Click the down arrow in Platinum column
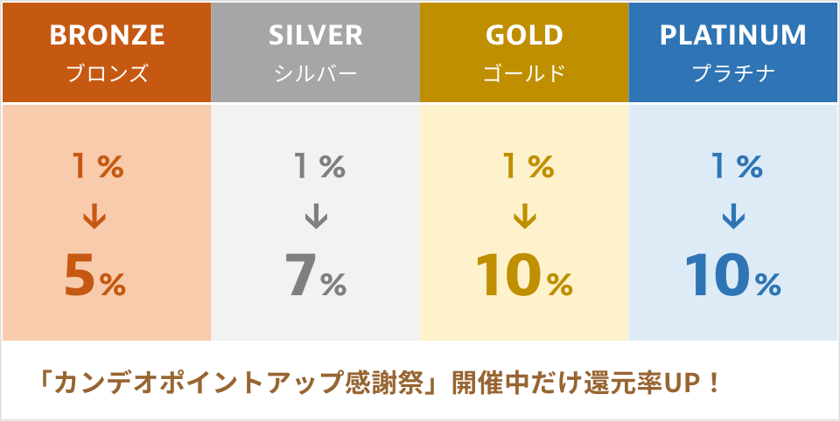This screenshot has height=421, width=840. 733,217
